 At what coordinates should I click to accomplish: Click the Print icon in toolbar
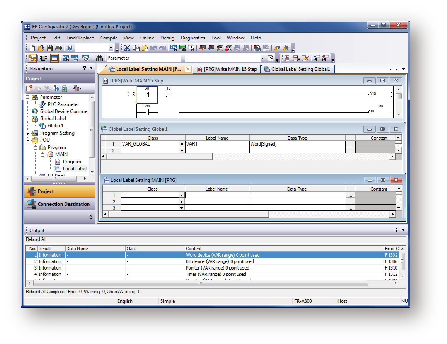[x=58, y=48]
